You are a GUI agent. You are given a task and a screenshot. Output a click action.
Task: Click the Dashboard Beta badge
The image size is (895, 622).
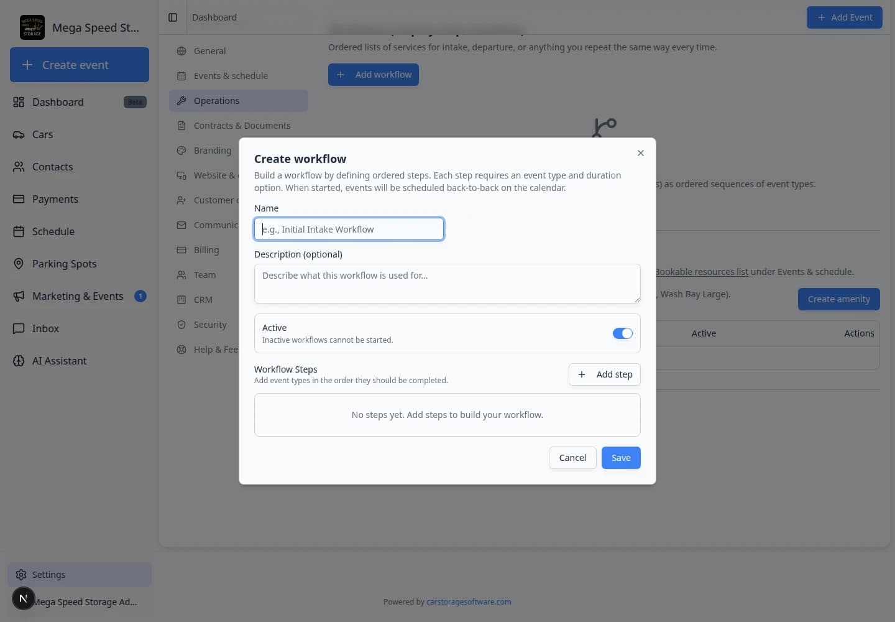135,102
